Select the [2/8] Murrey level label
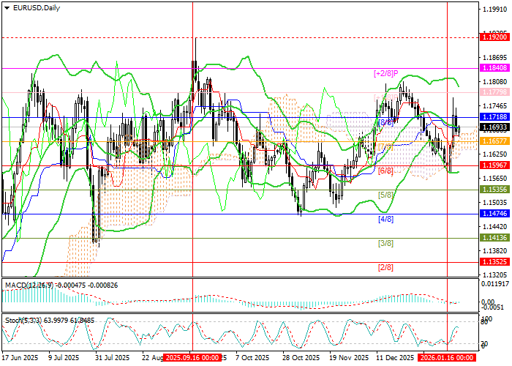512x366 pixels. 385,267
